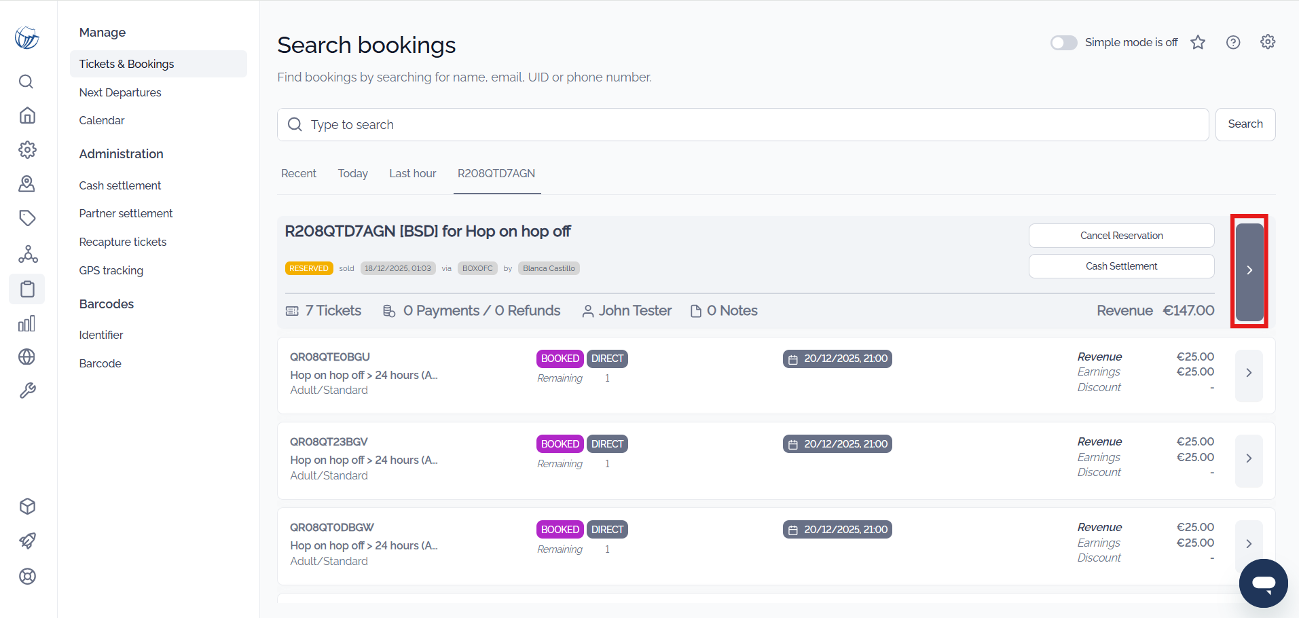Mark page as favorite with star icon
Viewport: 1299px width, 618px height.
coord(1198,42)
